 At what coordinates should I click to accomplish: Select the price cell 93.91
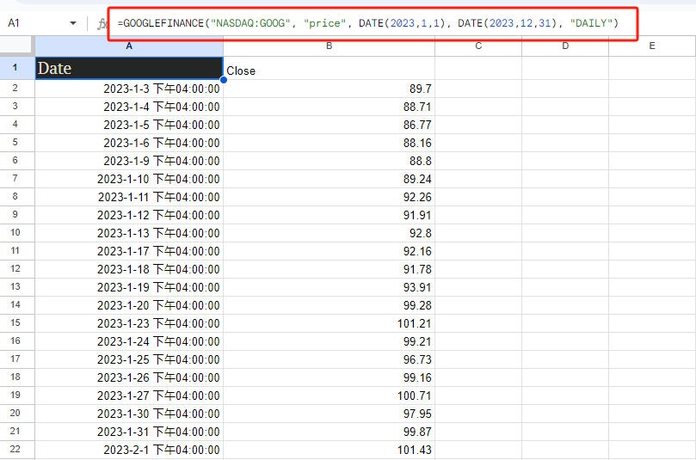(329, 287)
